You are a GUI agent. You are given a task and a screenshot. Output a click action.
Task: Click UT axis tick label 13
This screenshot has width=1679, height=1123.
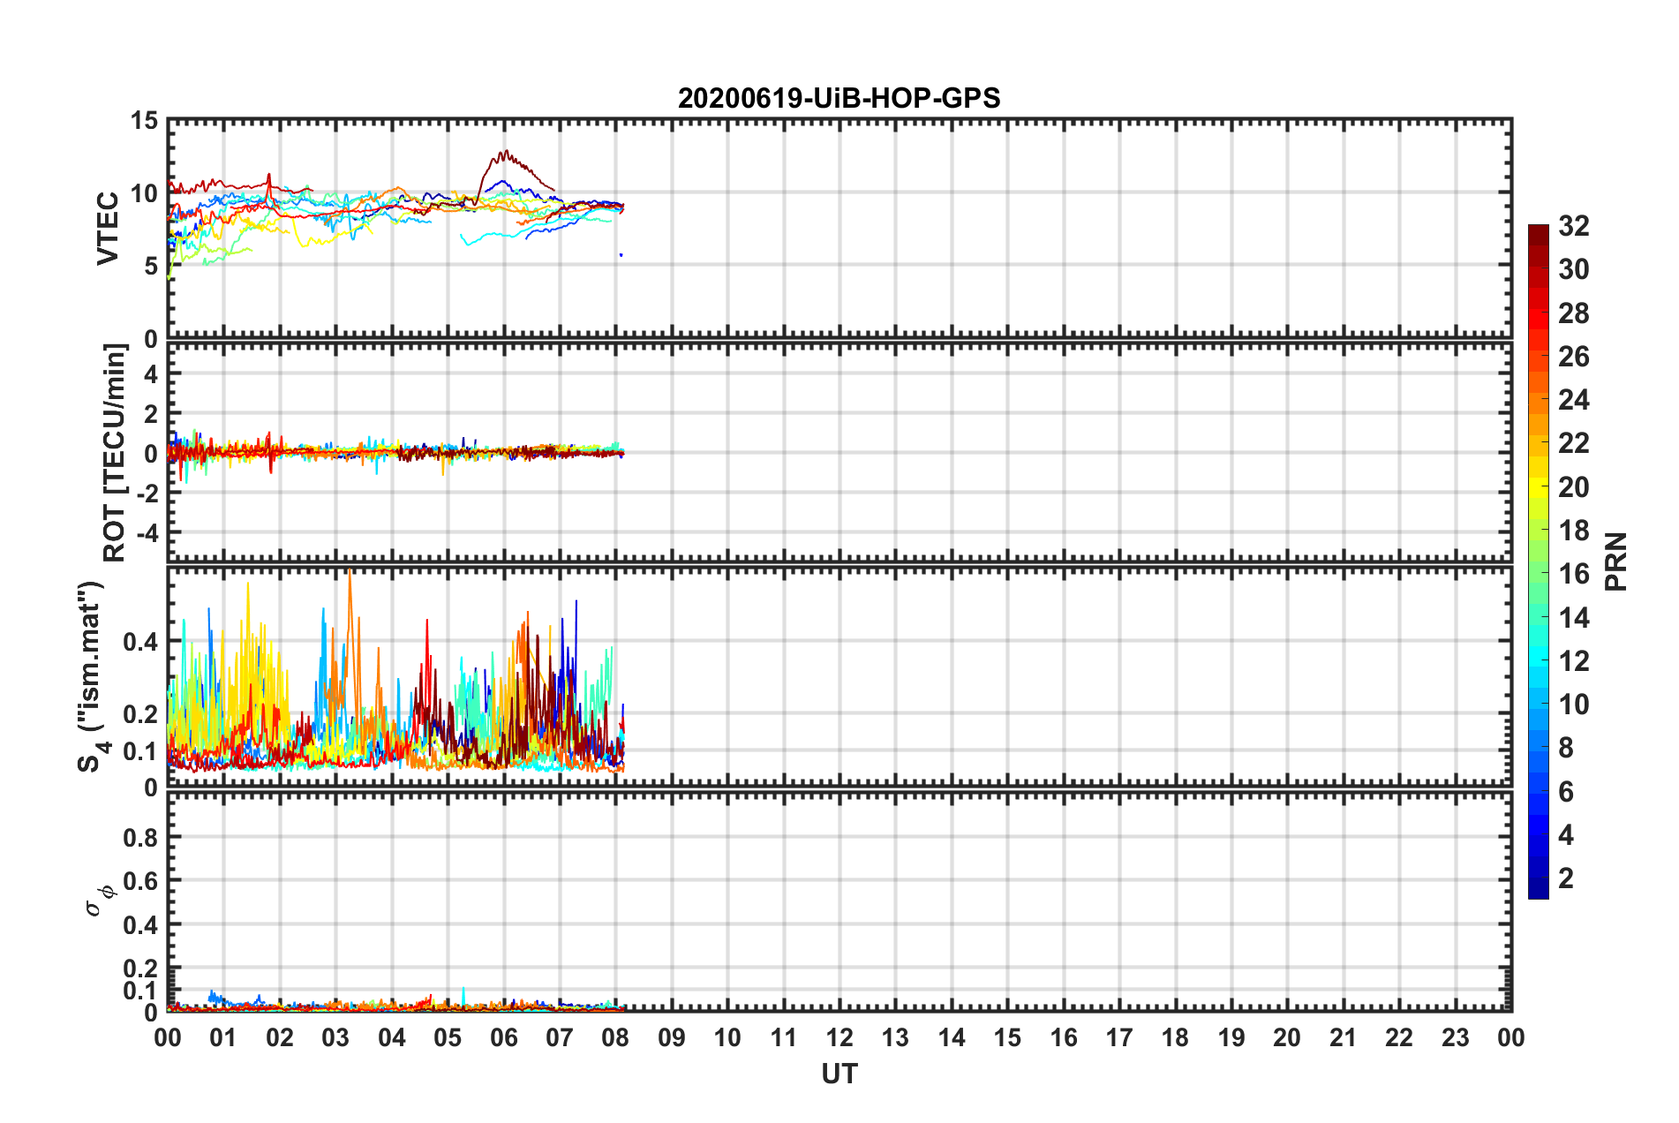(895, 1037)
